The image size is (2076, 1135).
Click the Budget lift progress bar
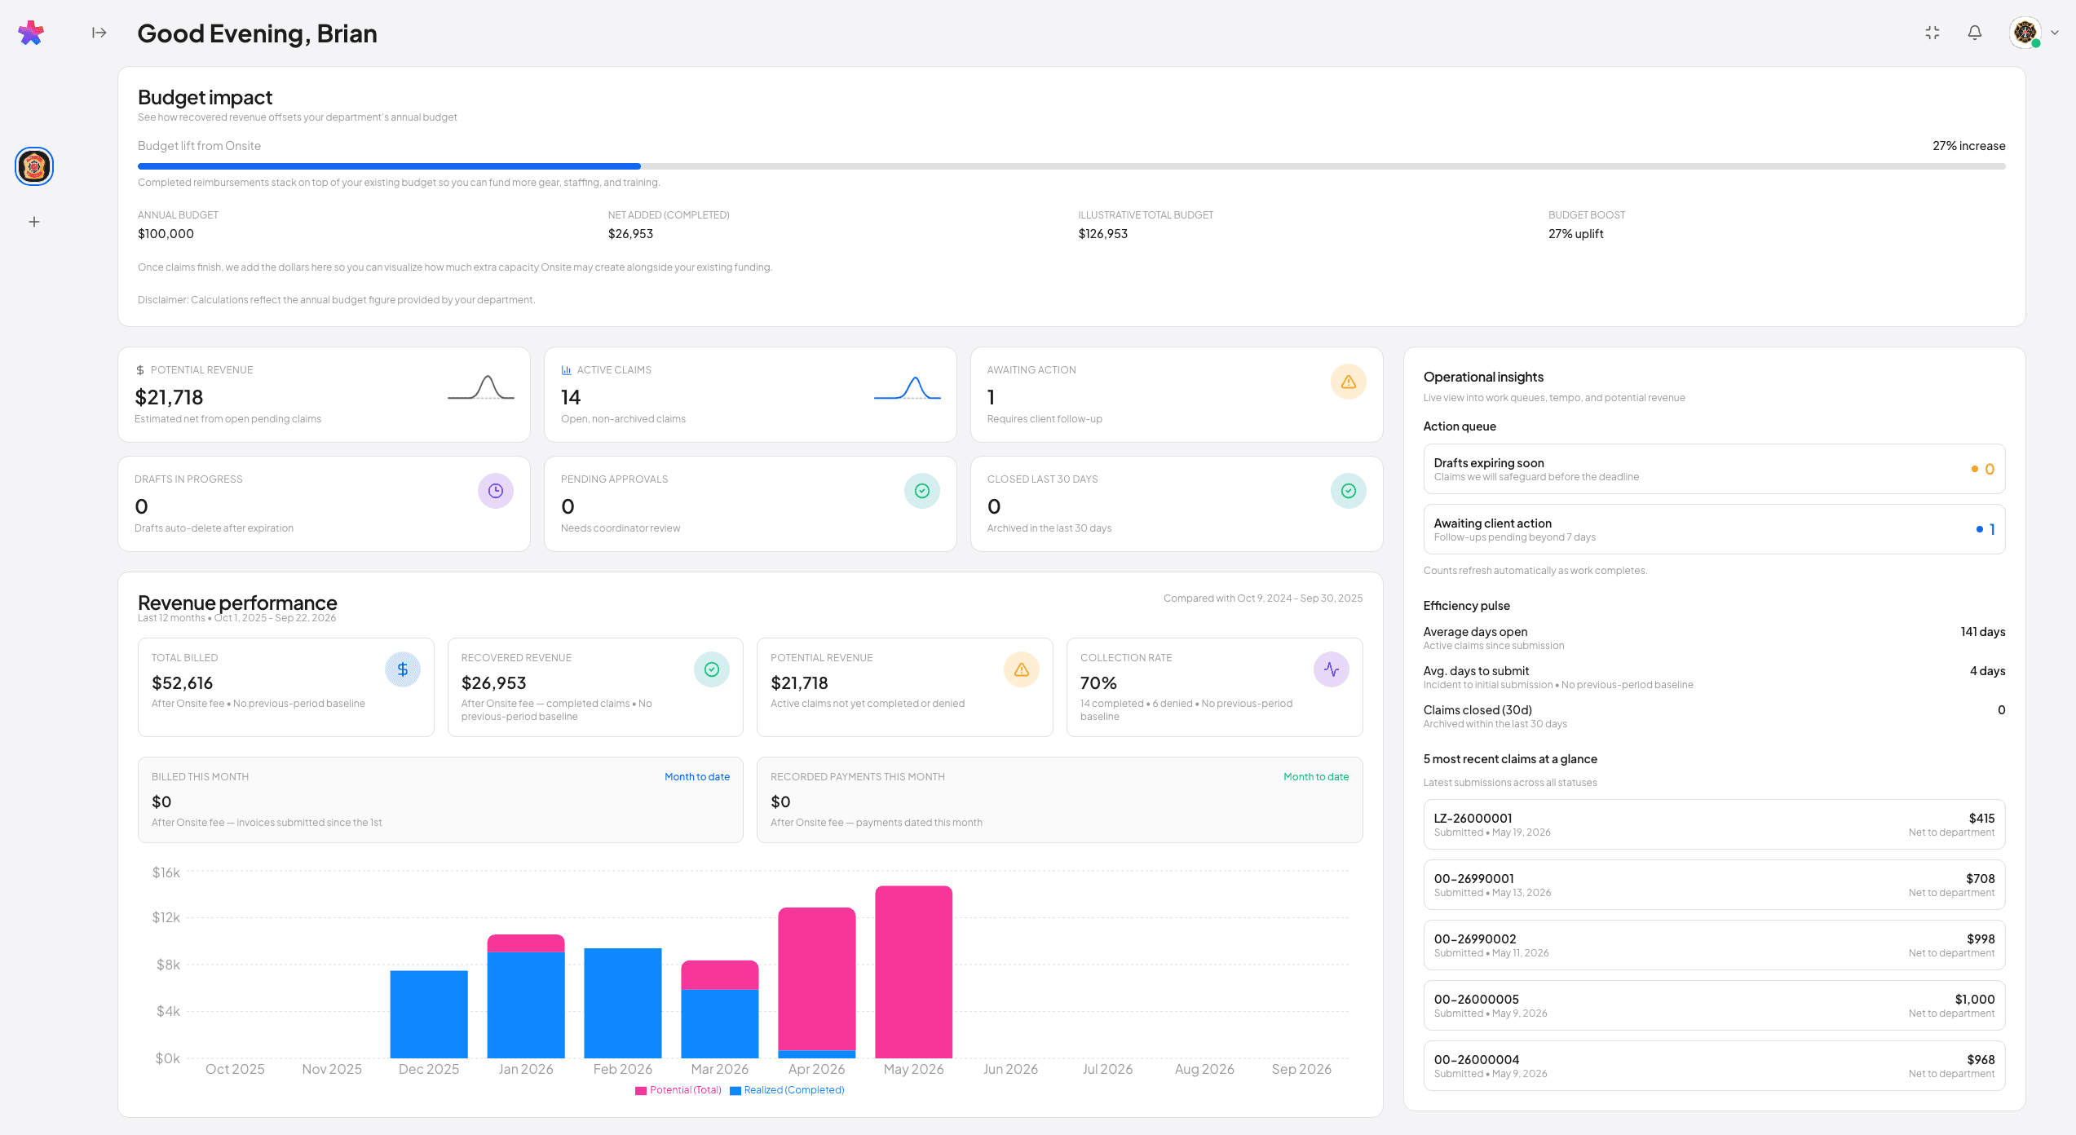click(x=1071, y=166)
